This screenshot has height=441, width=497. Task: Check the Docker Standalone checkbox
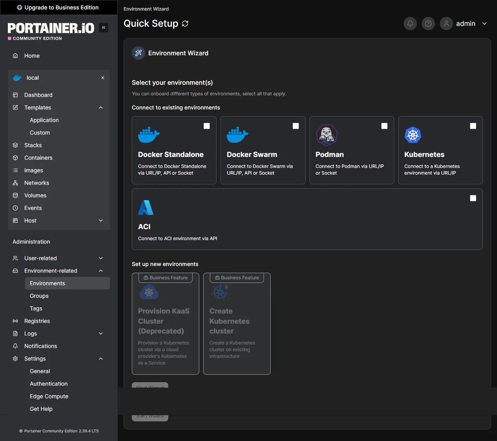coord(207,126)
